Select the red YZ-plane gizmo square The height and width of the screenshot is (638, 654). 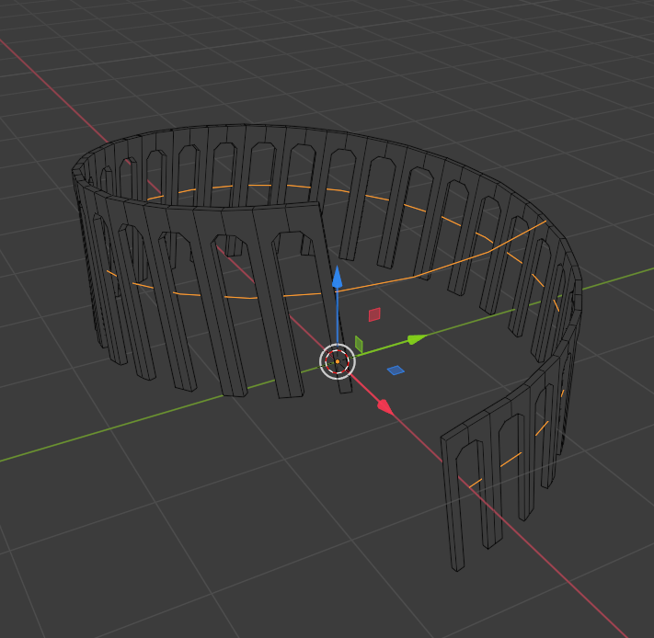(374, 314)
